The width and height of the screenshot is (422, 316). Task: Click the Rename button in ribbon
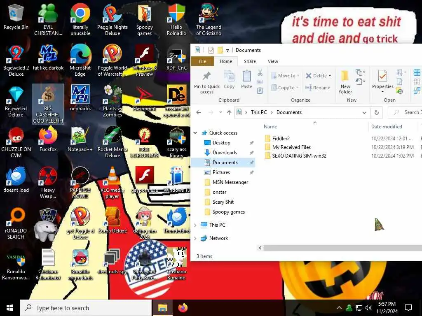(x=318, y=88)
